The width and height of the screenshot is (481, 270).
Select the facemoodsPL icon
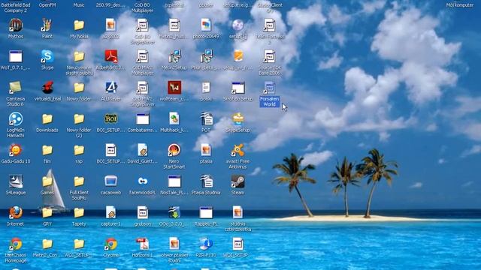tap(142, 181)
